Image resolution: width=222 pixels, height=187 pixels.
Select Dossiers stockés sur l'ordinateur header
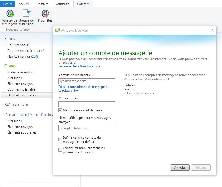pos(29,115)
